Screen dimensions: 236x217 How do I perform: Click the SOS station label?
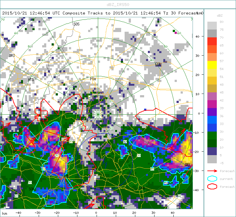[76, 24]
